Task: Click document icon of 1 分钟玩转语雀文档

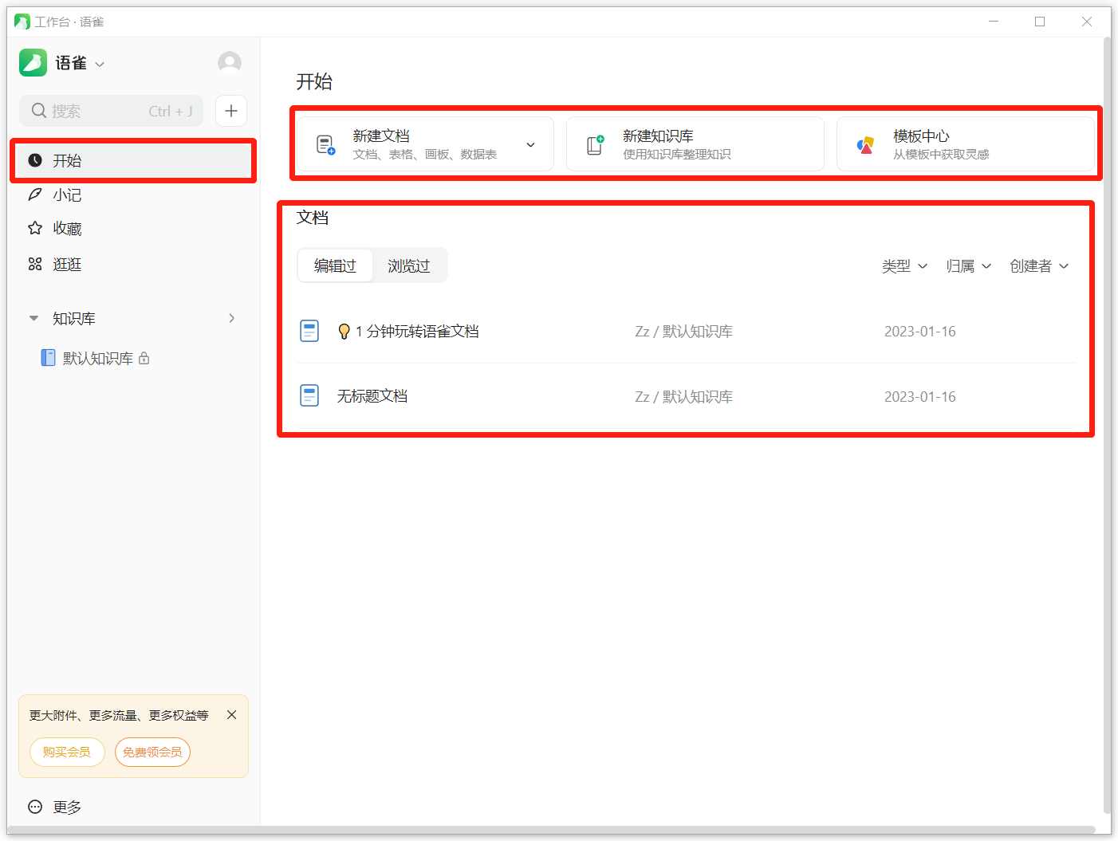Action: click(x=309, y=331)
